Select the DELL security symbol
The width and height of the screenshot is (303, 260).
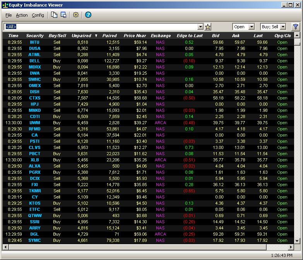[34, 61]
